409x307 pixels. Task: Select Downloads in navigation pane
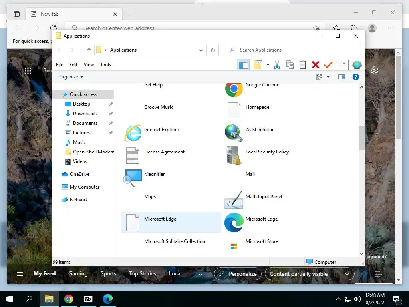tap(85, 114)
